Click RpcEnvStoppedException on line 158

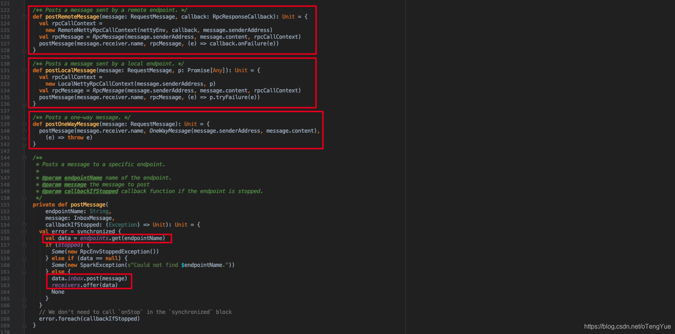click(x=115, y=252)
